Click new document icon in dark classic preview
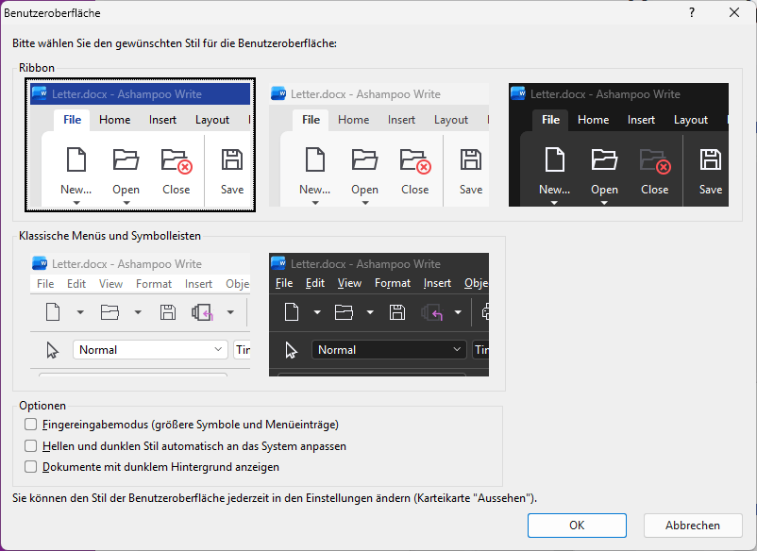The width and height of the screenshot is (757, 551). click(292, 312)
